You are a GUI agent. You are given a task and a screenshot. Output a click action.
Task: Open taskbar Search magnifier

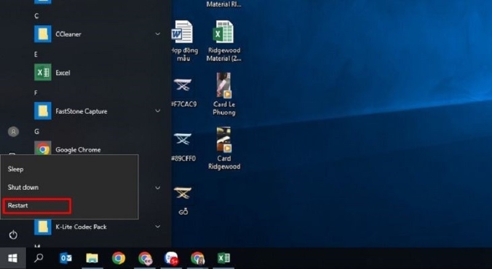click(x=39, y=258)
